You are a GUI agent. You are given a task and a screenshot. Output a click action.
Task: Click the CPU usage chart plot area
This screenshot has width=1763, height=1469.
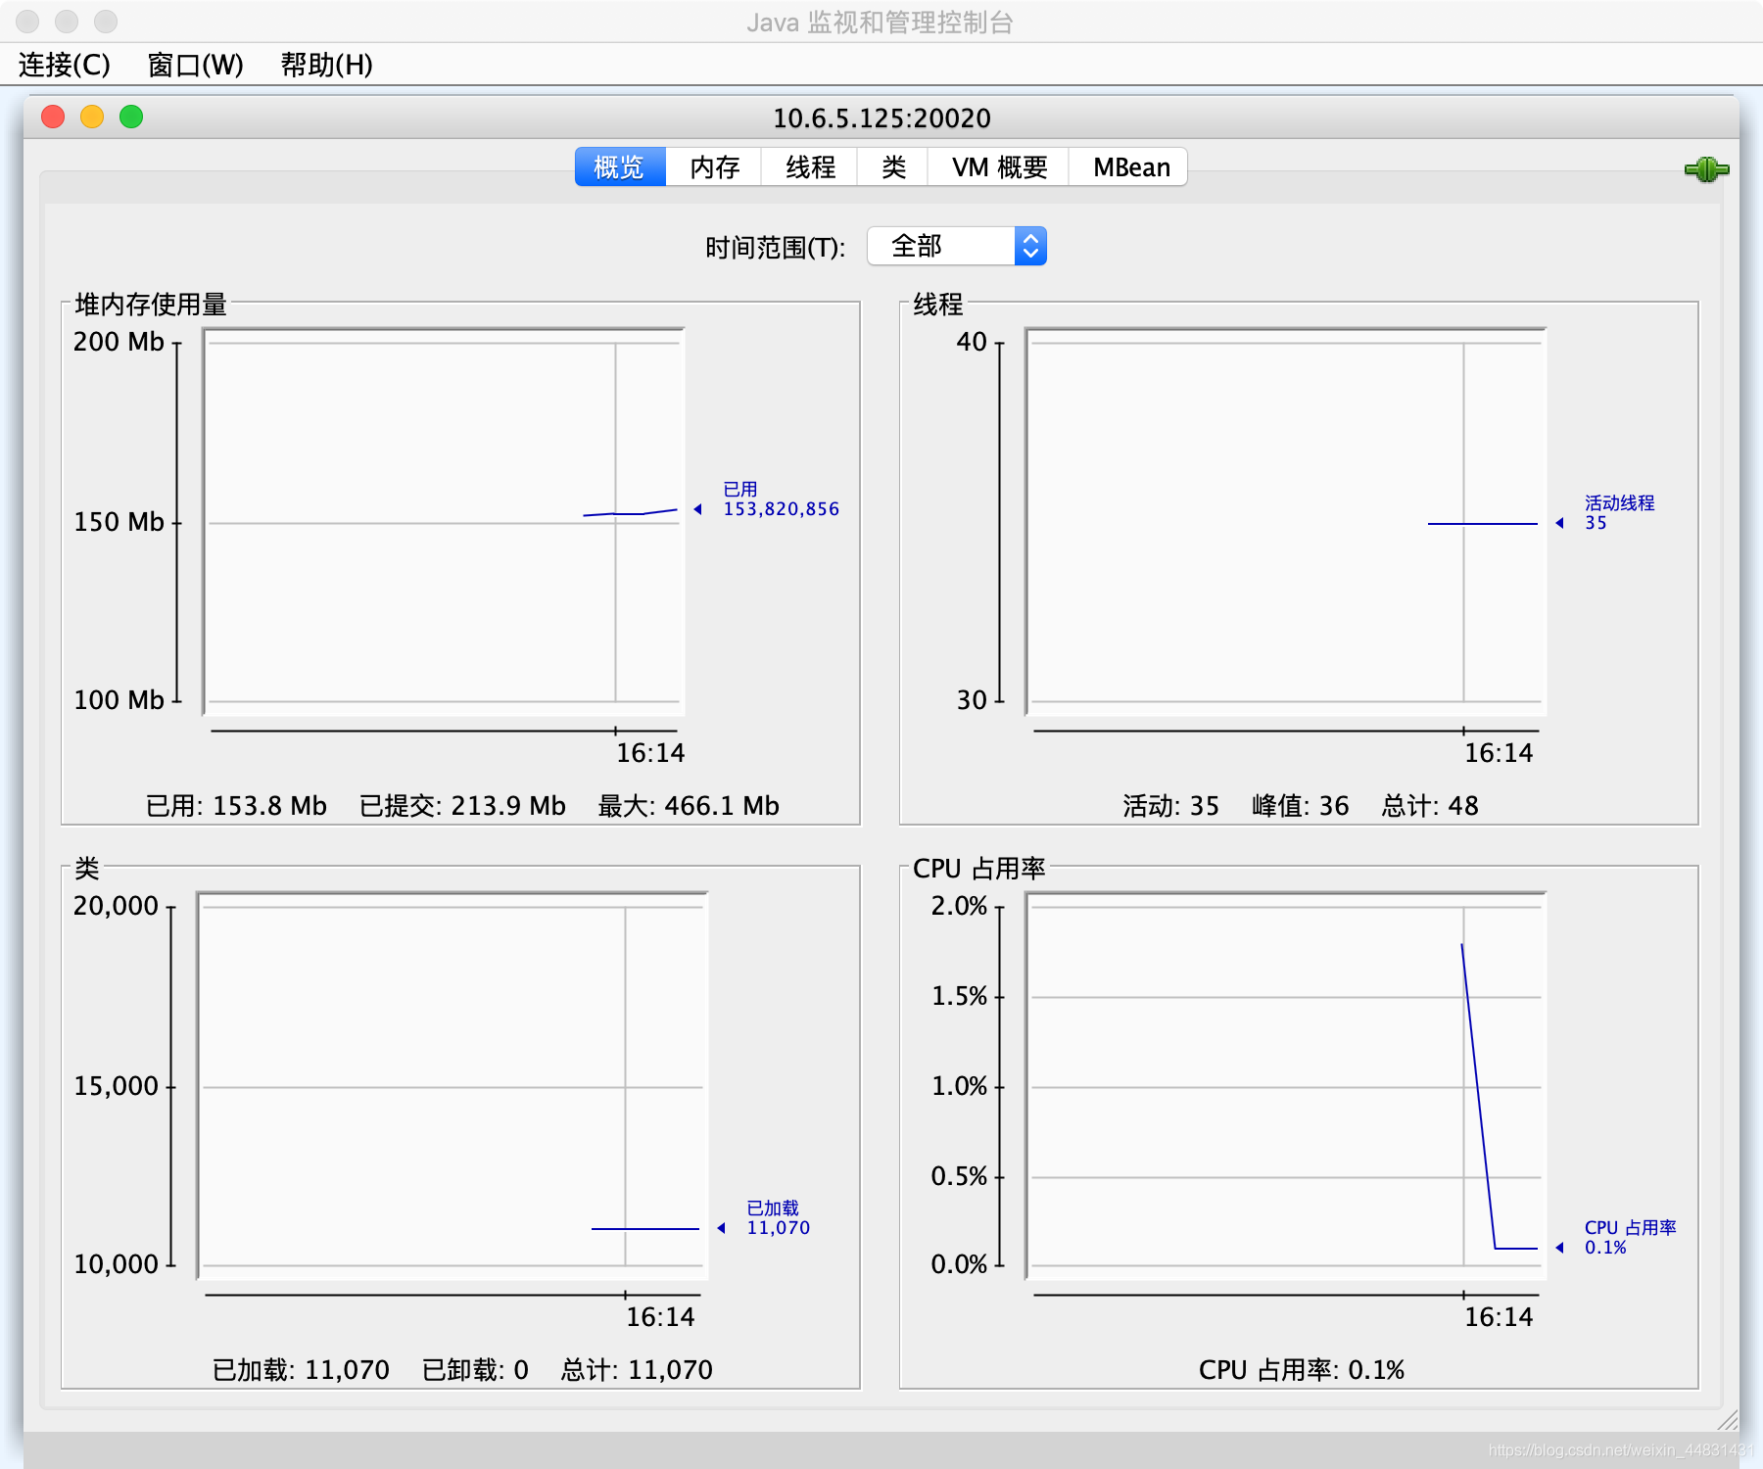tap(1286, 1086)
